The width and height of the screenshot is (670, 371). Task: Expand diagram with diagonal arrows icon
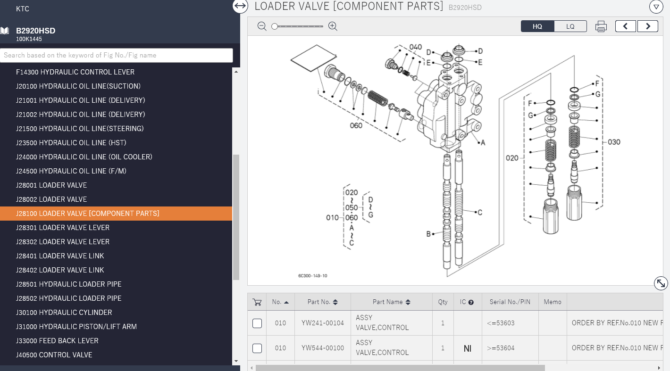pos(661,283)
